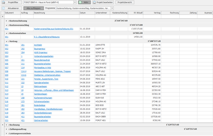Open Auftrag 214.4 link

24,71
